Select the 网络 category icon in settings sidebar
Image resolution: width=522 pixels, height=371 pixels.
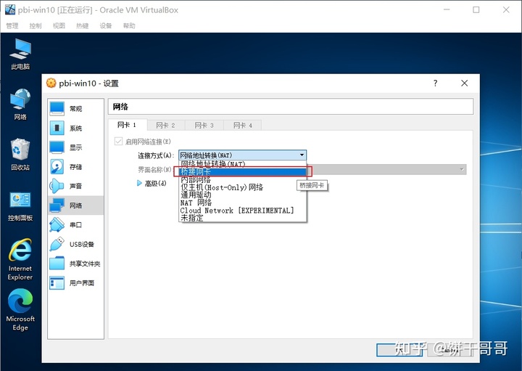57,205
